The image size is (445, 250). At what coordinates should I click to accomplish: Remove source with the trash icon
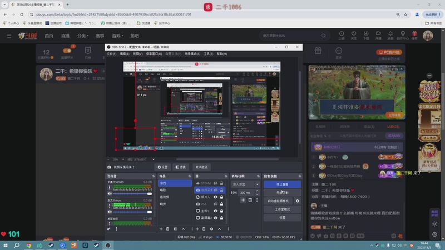tap(204, 229)
